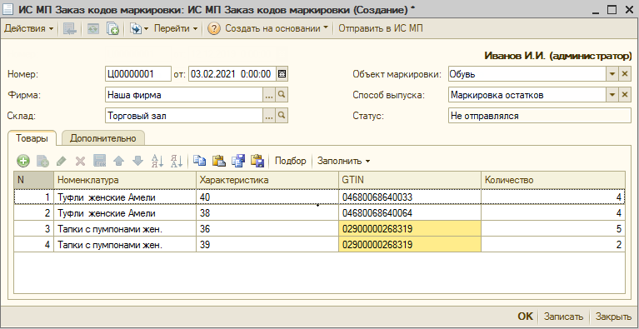639x329 pixels.
Task: Click the Записать button
Action: pyautogui.click(x=564, y=317)
